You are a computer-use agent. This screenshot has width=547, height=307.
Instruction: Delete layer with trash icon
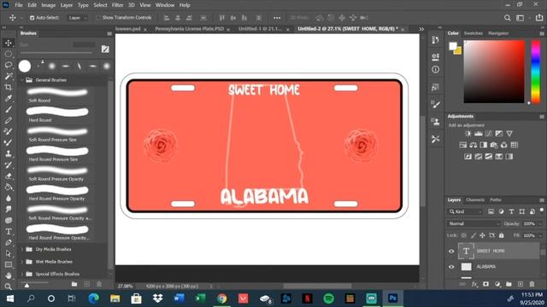[x=532, y=284]
